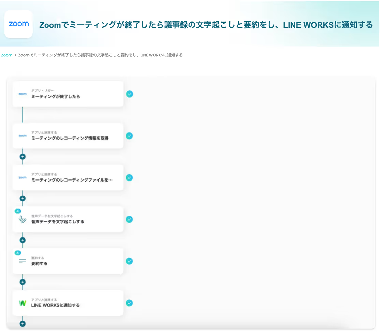Click the microphone transcription icon
The height and width of the screenshot is (332, 380).
22,219
